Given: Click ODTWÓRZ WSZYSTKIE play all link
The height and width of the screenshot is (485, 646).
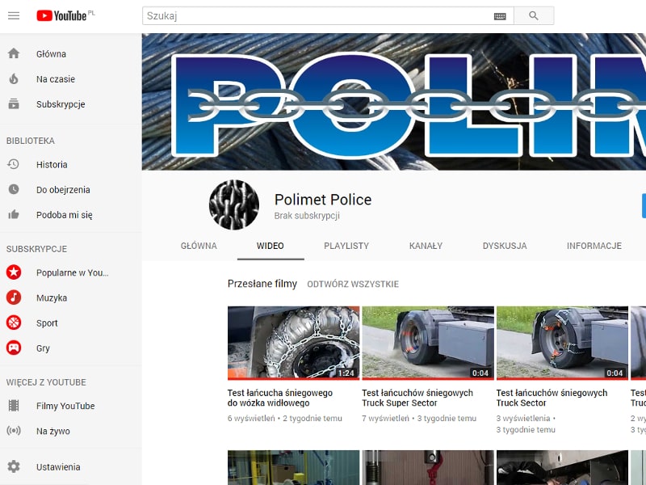Looking at the screenshot, I should (353, 285).
